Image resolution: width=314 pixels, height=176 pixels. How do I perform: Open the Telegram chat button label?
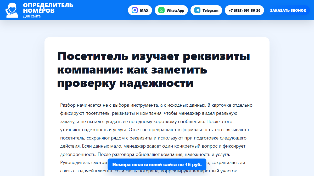point(210,10)
